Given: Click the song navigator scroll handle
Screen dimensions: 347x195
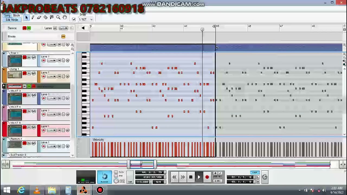Looking at the screenshot, I should click(142, 164).
